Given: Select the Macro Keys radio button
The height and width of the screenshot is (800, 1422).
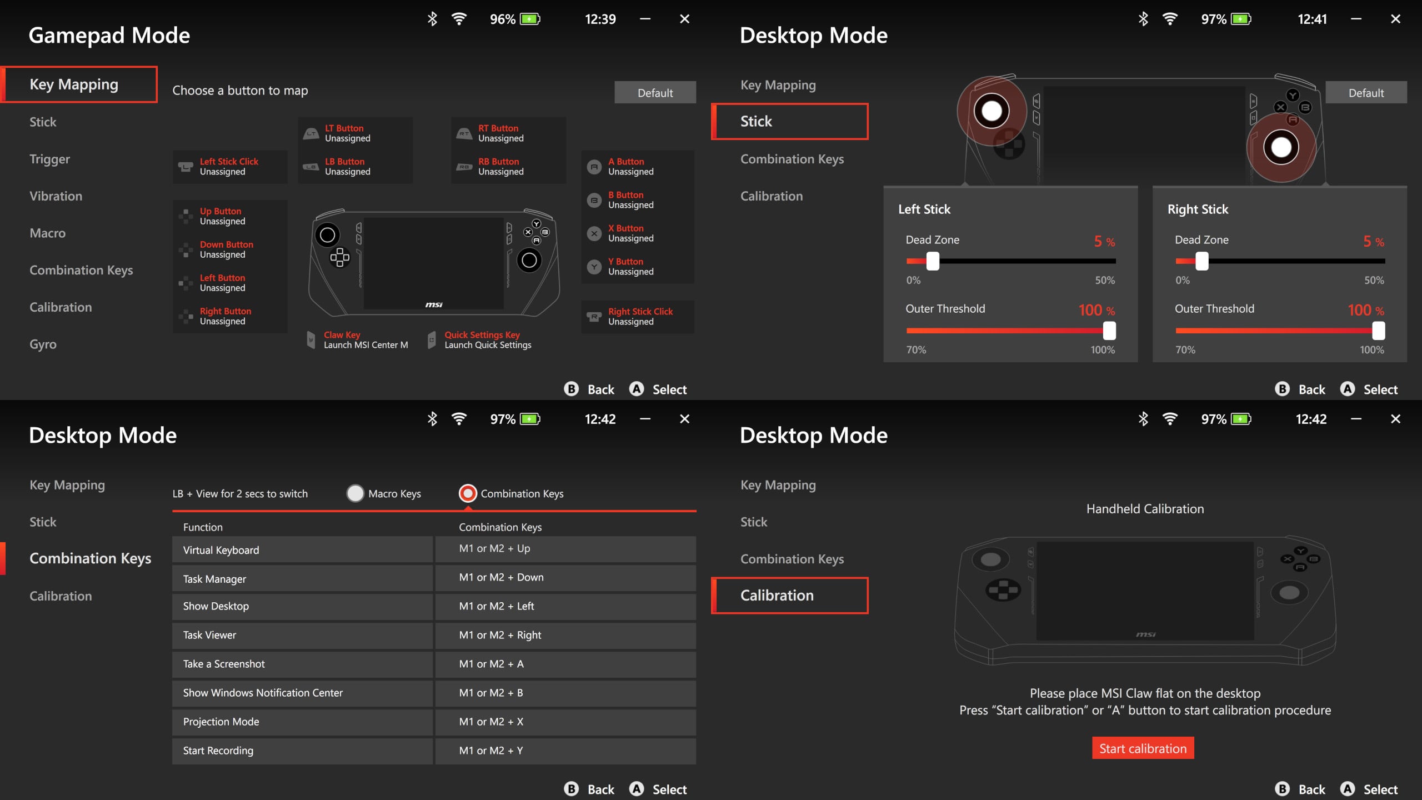Looking at the screenshot, I should coord(355,493).
